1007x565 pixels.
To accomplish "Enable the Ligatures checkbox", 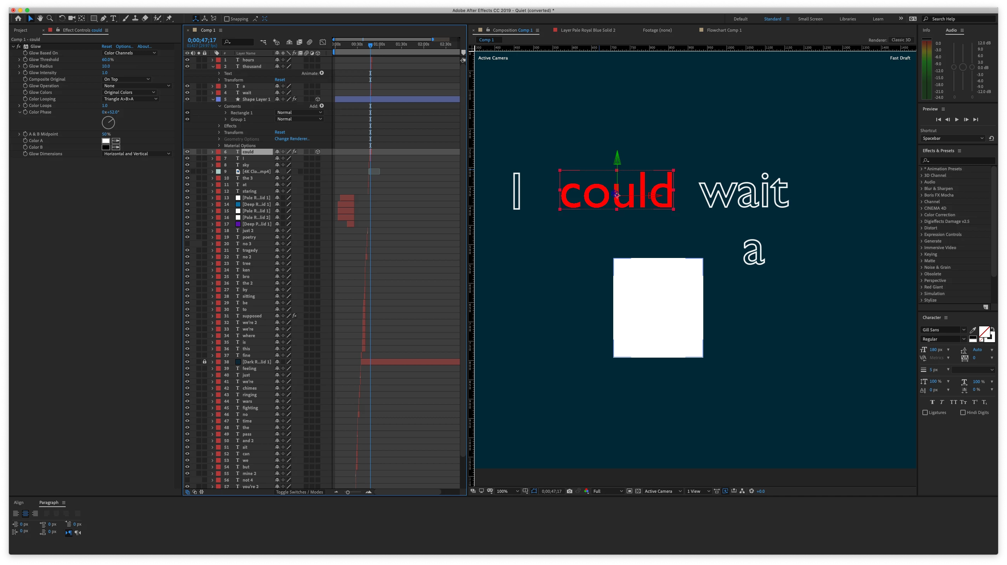I will (x=925, y=412).
